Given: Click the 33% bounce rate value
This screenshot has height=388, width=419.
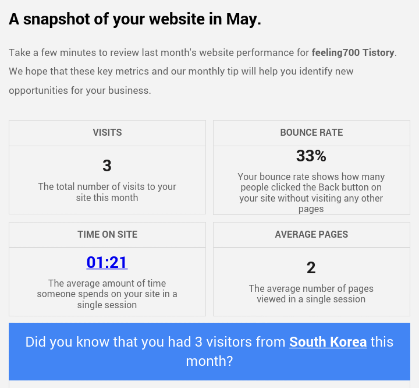Looking at the screenshot, I should point(311,156).
